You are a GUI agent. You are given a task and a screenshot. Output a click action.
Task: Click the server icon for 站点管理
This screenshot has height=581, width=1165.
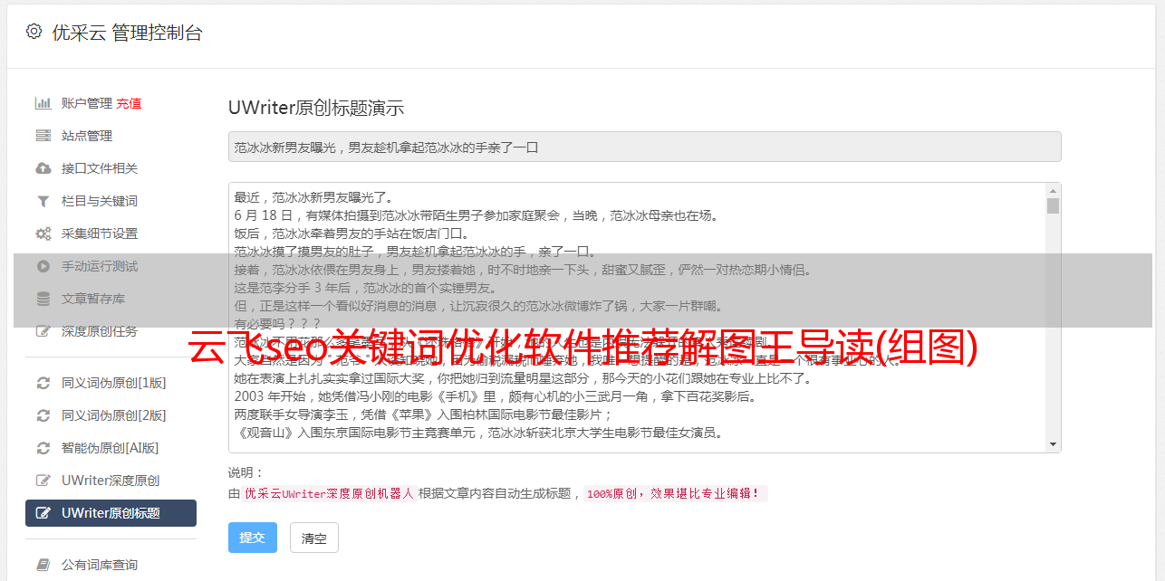click(x=43, y=136)
